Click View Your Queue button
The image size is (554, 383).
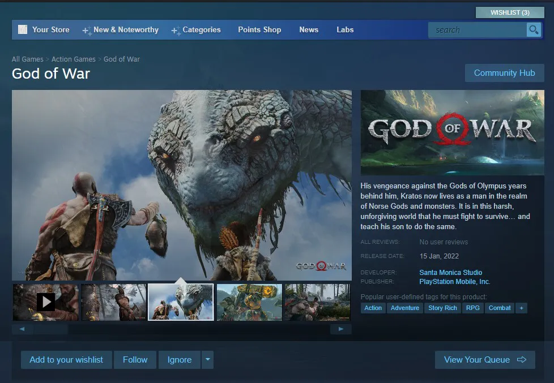tap(485, 359)
